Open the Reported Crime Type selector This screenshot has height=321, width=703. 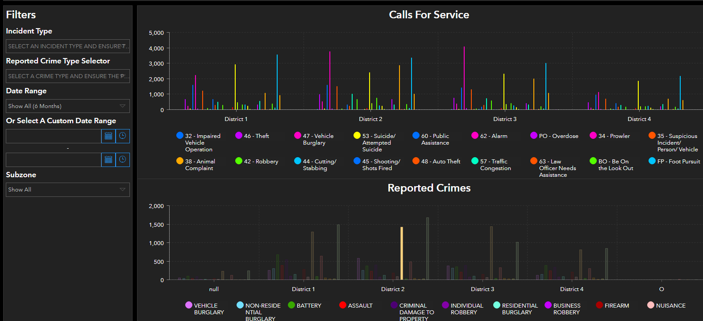click(68, 76)
